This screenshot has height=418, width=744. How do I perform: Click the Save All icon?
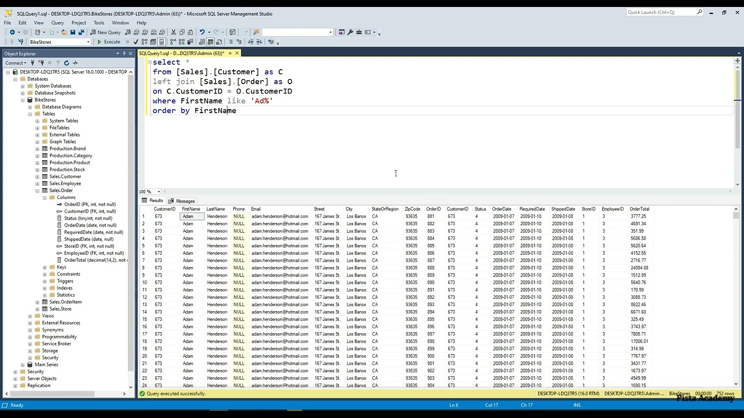(x=81, y=32)
